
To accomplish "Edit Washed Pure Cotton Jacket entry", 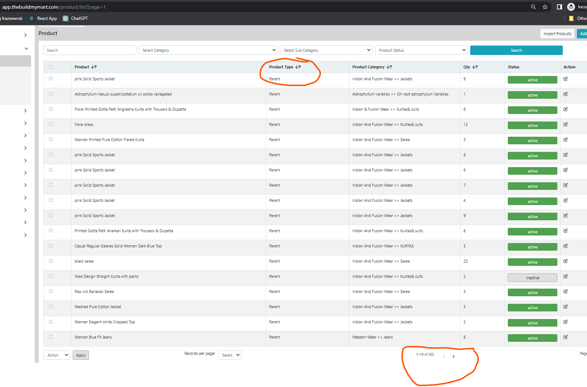I will (566, 307).
